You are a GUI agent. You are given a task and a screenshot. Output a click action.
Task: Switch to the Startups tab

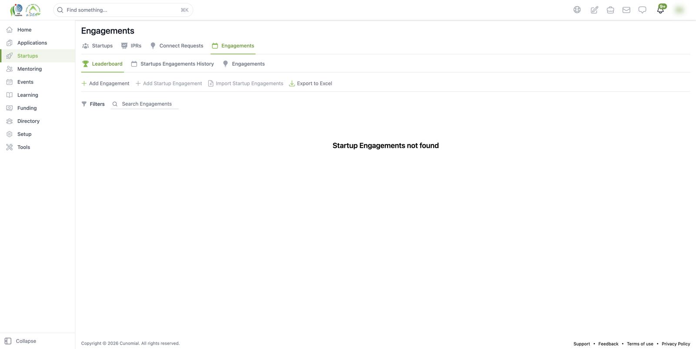97,46
